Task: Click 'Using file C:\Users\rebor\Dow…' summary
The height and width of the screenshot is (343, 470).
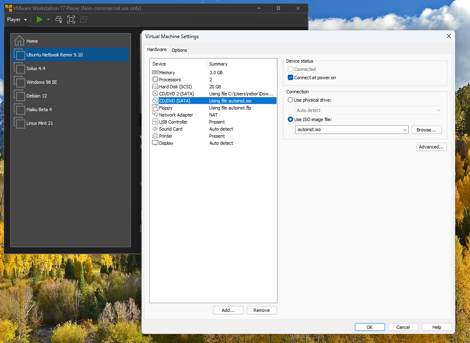Action: point(241,94)
